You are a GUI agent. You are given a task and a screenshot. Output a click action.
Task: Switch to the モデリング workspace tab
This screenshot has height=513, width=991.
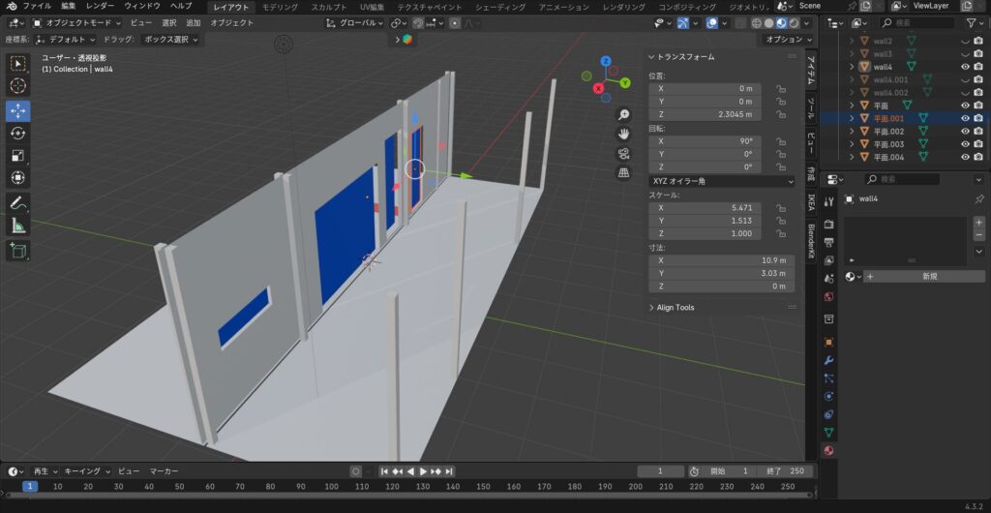tap(281, 7)
